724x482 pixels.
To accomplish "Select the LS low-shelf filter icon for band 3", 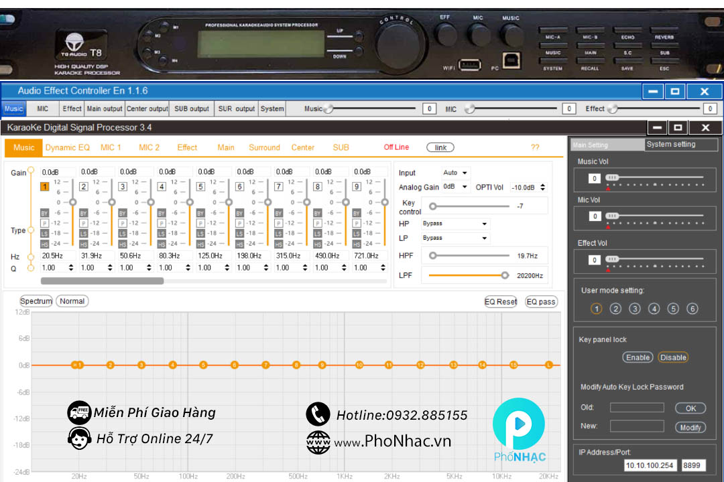I will click(121, 233).
